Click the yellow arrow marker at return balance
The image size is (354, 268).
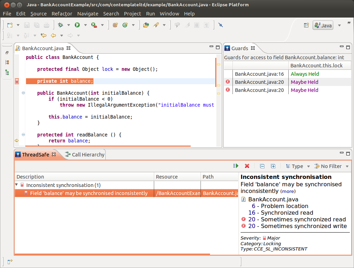point(17,141)
